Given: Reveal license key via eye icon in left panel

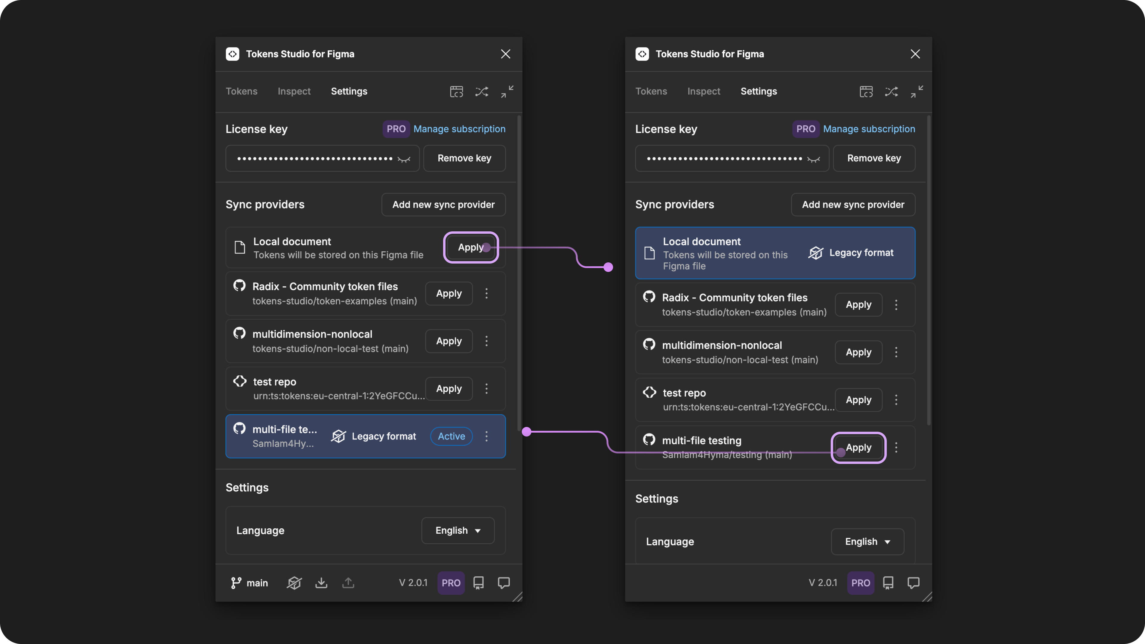Looking at the screenshot, I should 404,159.
